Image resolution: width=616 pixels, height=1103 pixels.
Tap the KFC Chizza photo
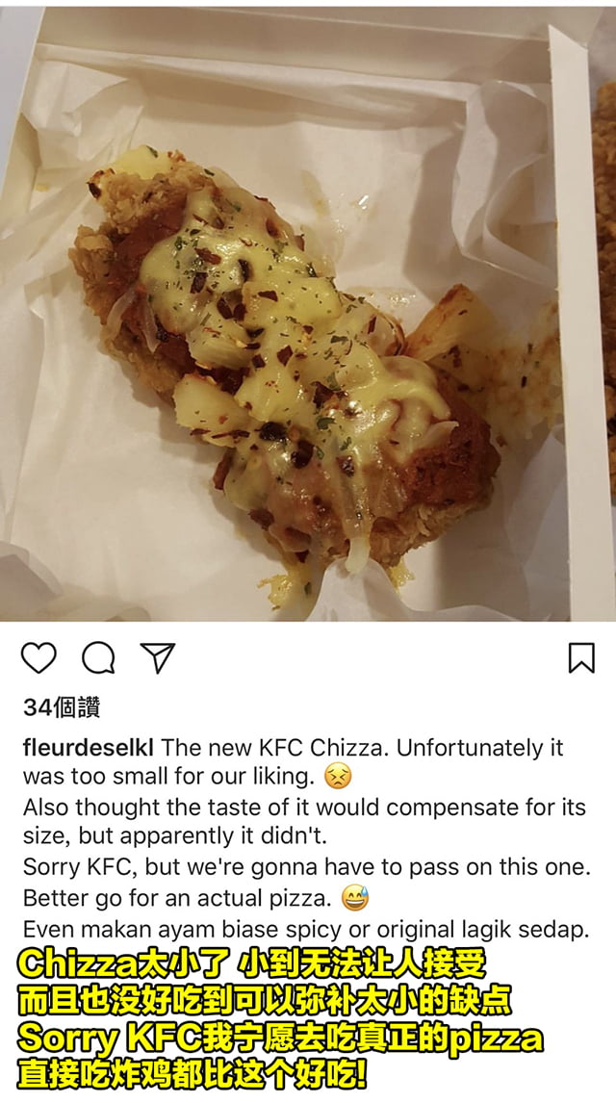pyautogui.click(x=308, y=314)
